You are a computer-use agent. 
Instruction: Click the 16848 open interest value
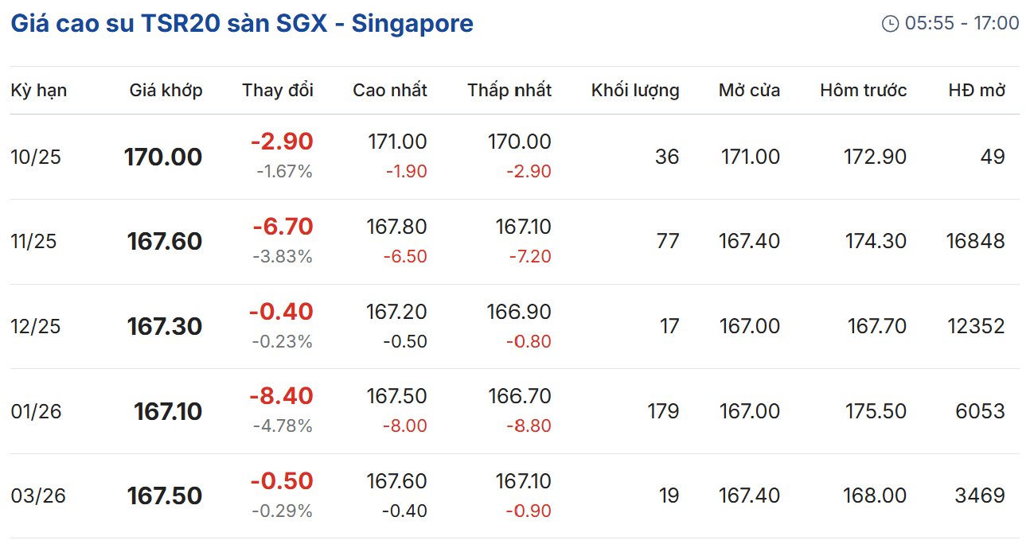pos(975,242)
